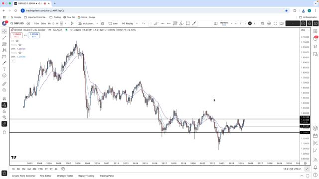Enter fullscreen mode icon
Image resolution: width=319 pixels, height=179 pixels.
pos(275,23)
